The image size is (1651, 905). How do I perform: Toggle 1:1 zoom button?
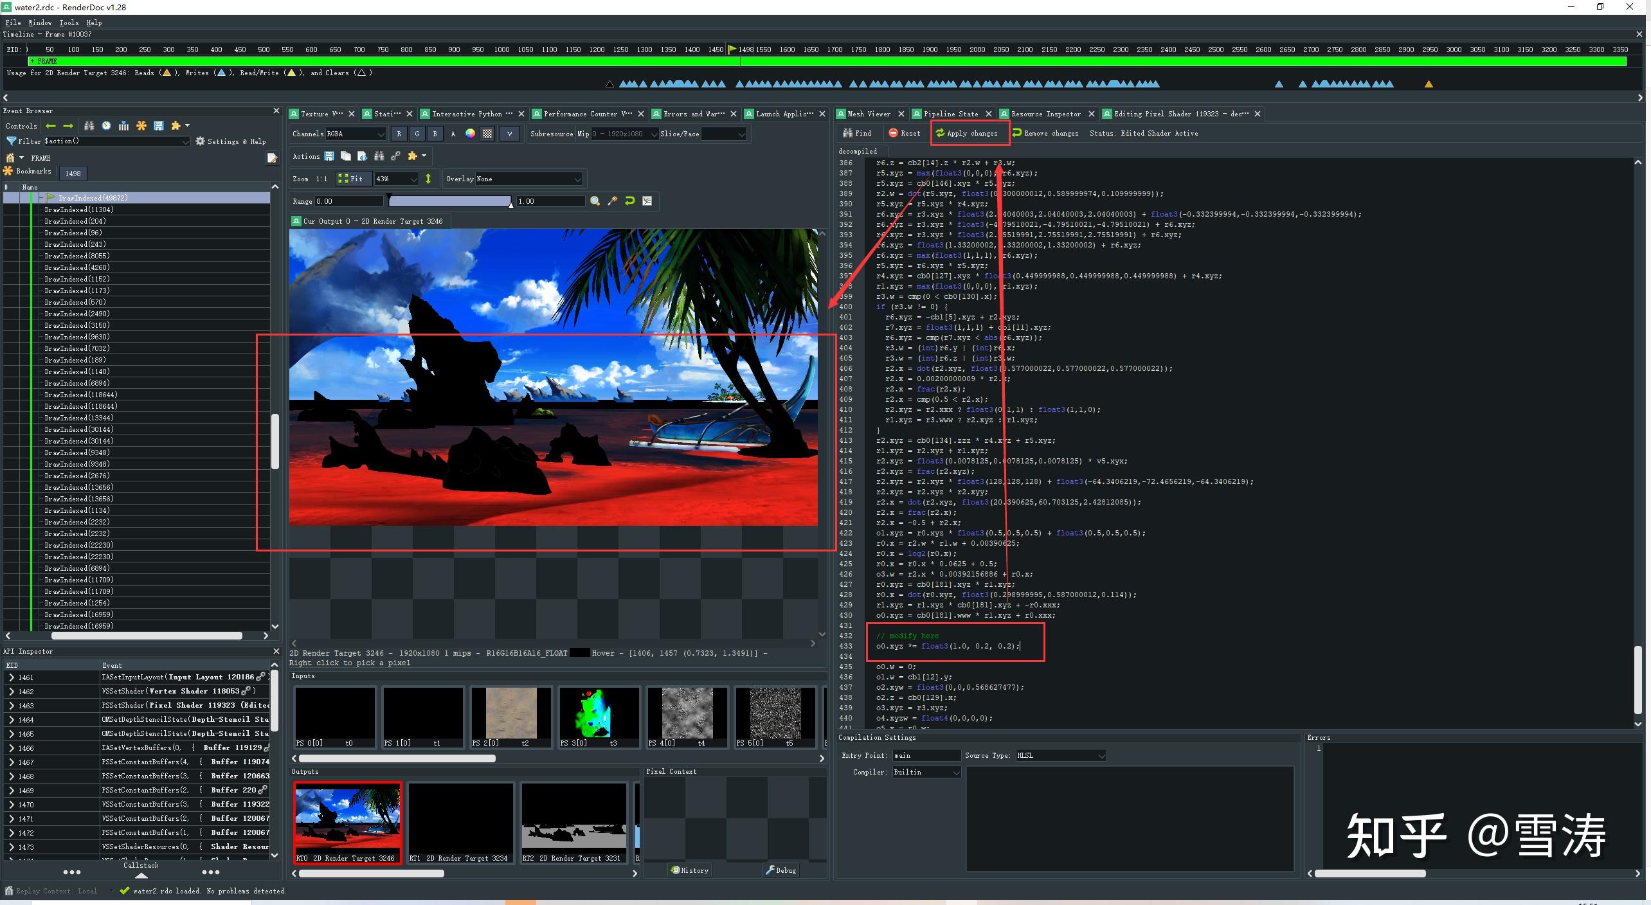[x=322, y=179]
